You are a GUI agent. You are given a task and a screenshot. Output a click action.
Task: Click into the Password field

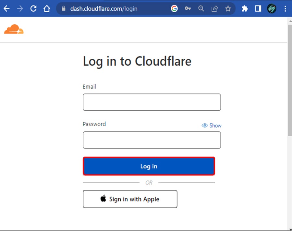[152, 140]
